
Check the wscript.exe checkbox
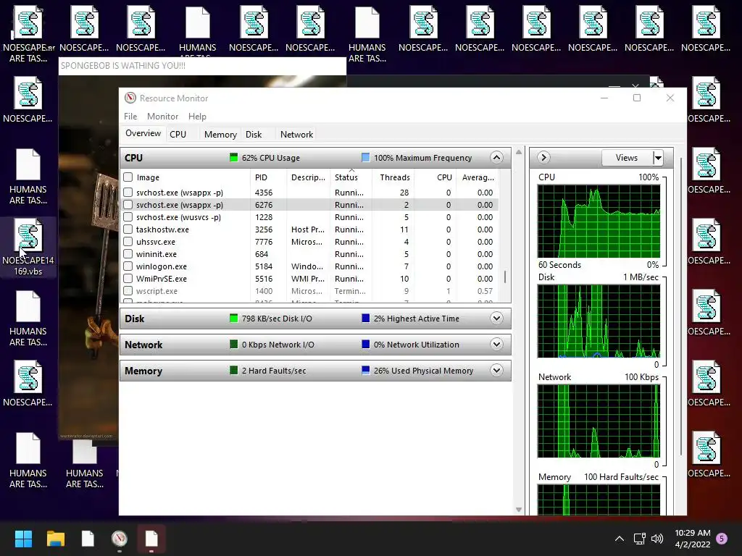coord(128,291)
